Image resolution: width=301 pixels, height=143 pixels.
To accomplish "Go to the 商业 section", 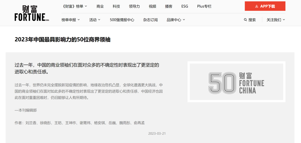I will (x=100, y=6).
